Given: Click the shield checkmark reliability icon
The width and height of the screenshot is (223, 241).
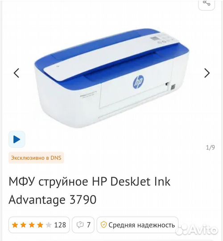Looking at the screenshot, I should (103, 225).
